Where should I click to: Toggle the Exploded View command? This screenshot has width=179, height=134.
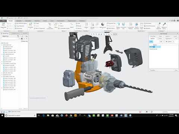click(x=111, y=23)
